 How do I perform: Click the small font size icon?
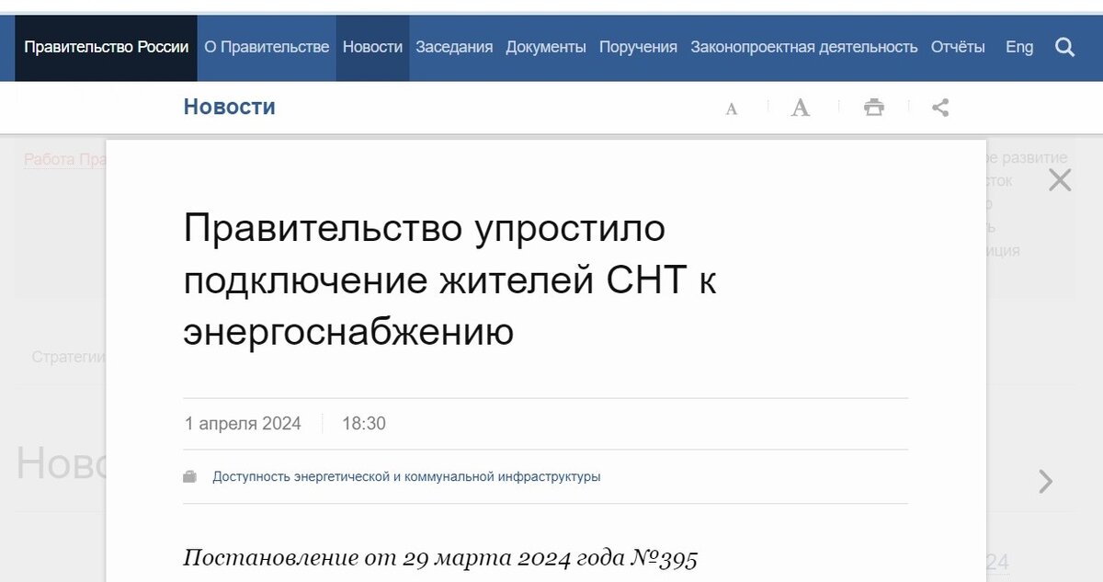pos(731,108)
